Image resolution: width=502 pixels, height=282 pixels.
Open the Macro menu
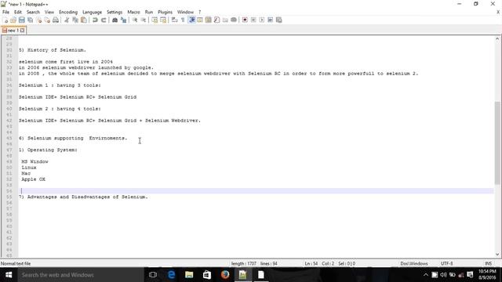point(133,13)
